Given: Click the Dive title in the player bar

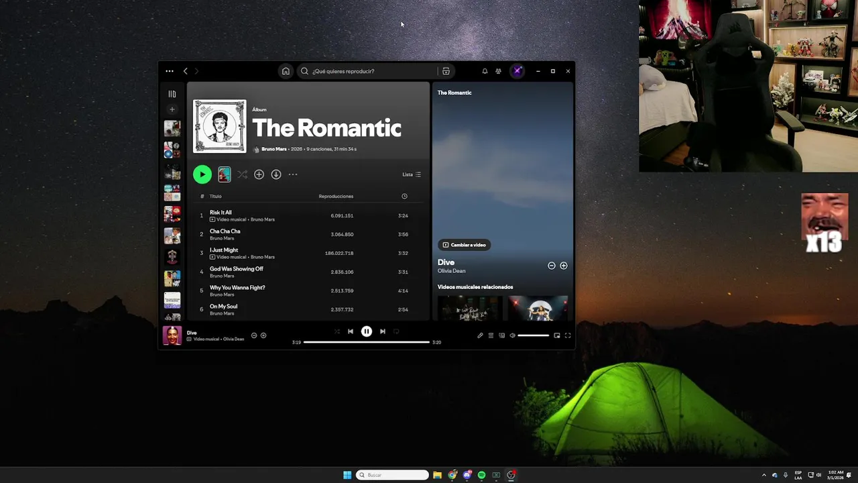Looking at the screenshot, I should click(192, 333).
